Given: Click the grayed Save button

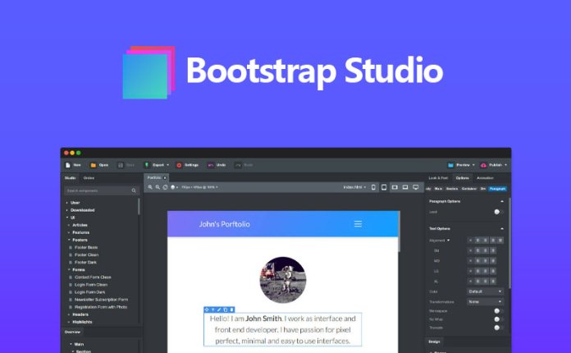Looking at the screenshot, I should click(126, 165).
